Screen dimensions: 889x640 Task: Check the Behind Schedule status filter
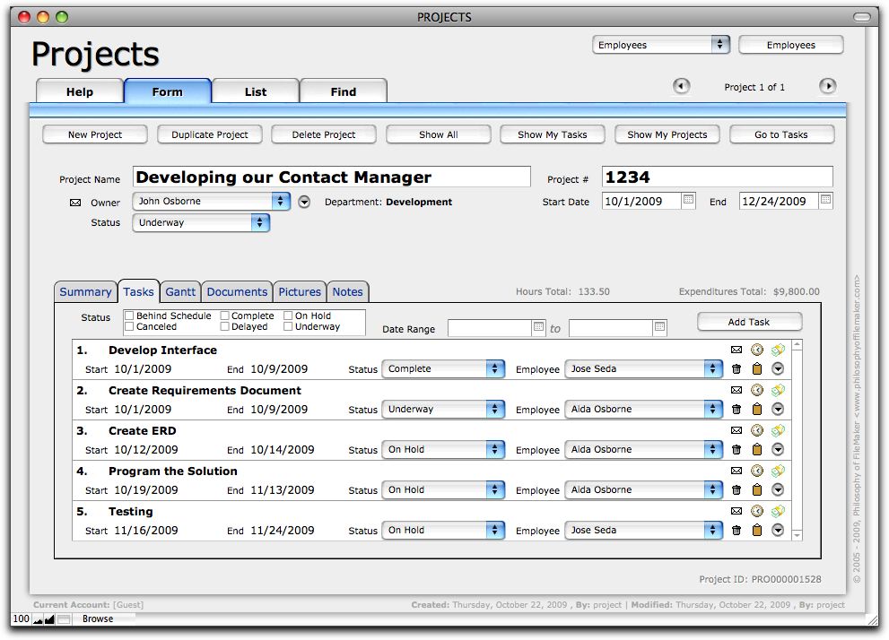[129, 316]
